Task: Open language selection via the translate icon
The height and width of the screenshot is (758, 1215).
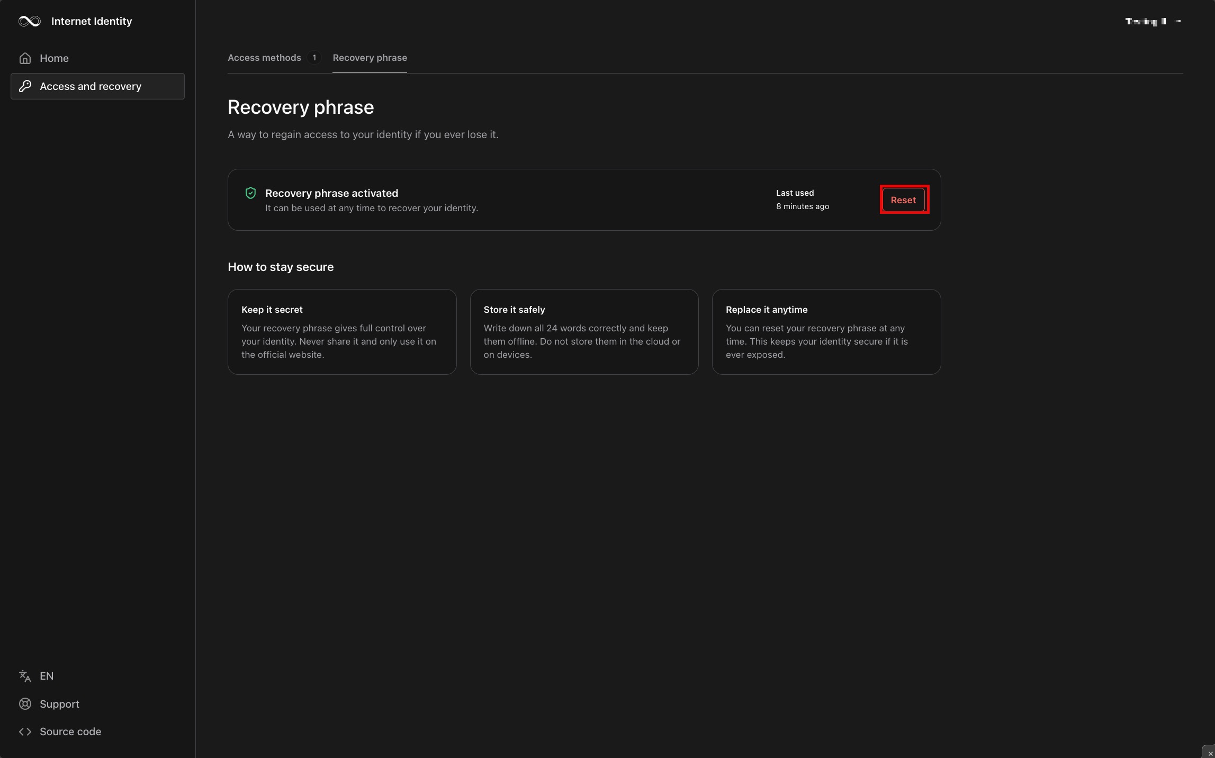Action: (x=25, y=676)
